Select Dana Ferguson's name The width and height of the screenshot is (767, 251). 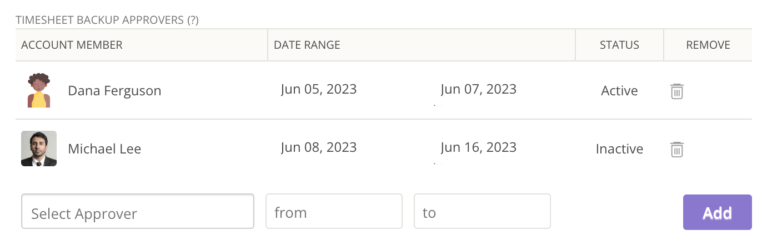pyautogui.click(x=114, y=91)
